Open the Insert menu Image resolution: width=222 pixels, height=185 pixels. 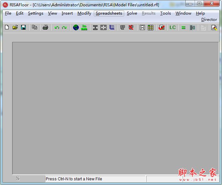(x=67, y=13)
